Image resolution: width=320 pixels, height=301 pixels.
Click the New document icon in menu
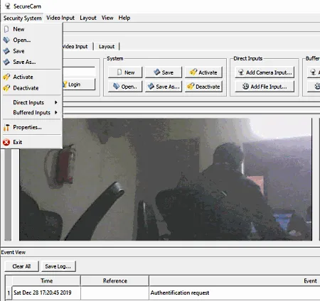tap(6, 29)
